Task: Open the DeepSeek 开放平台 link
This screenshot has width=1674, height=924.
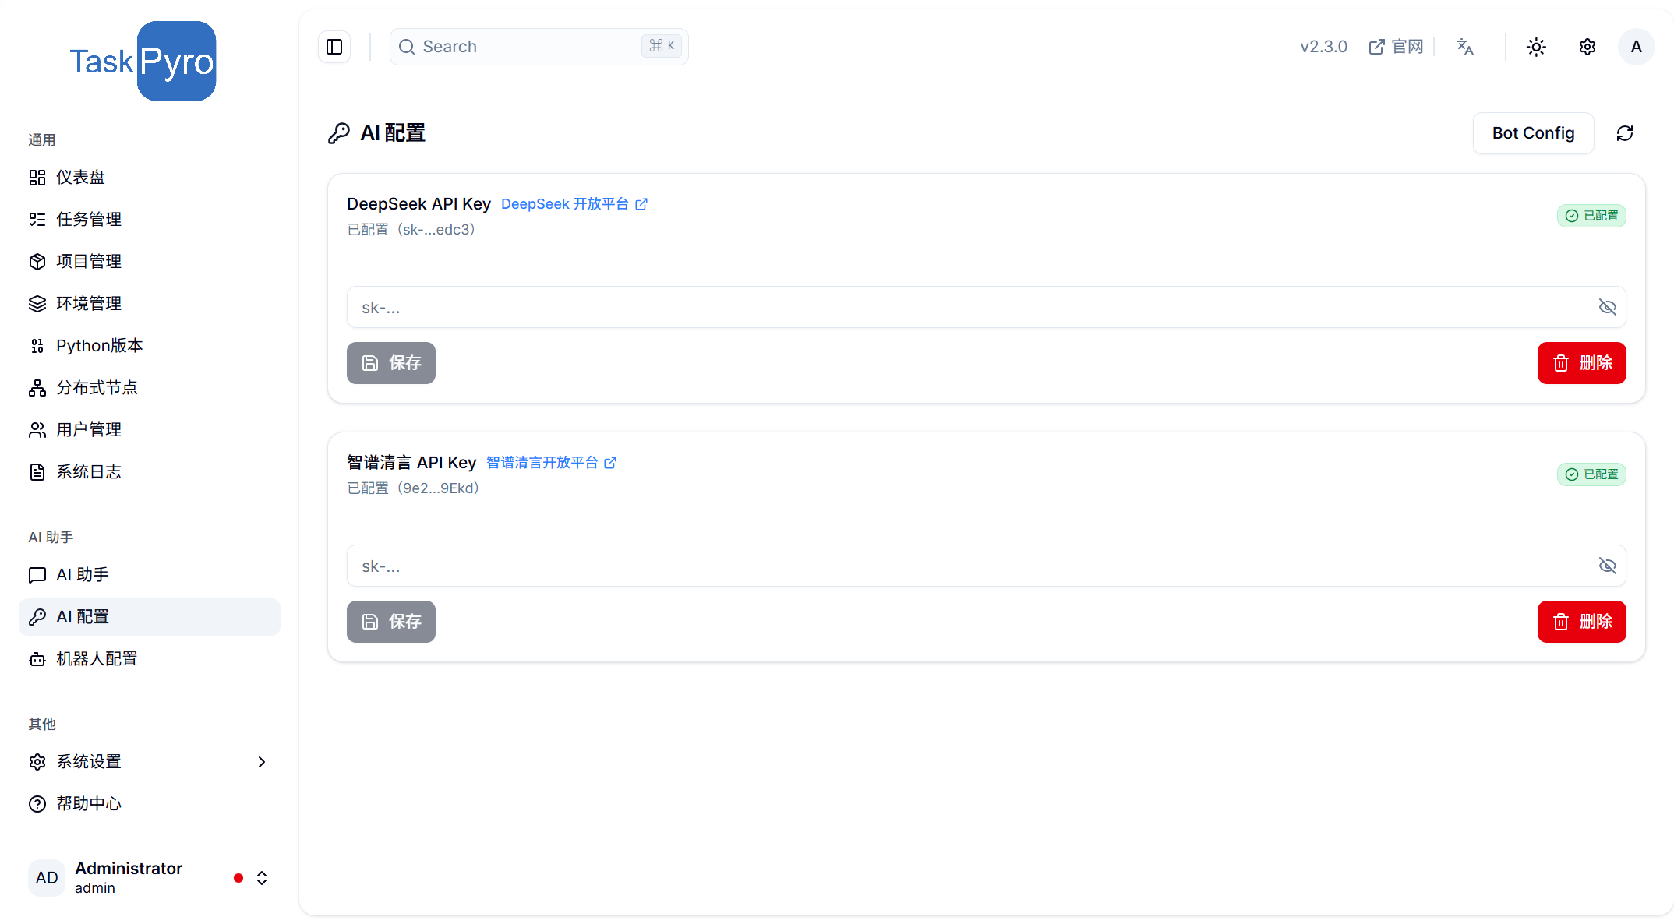Action: click(x=574, y=204)
